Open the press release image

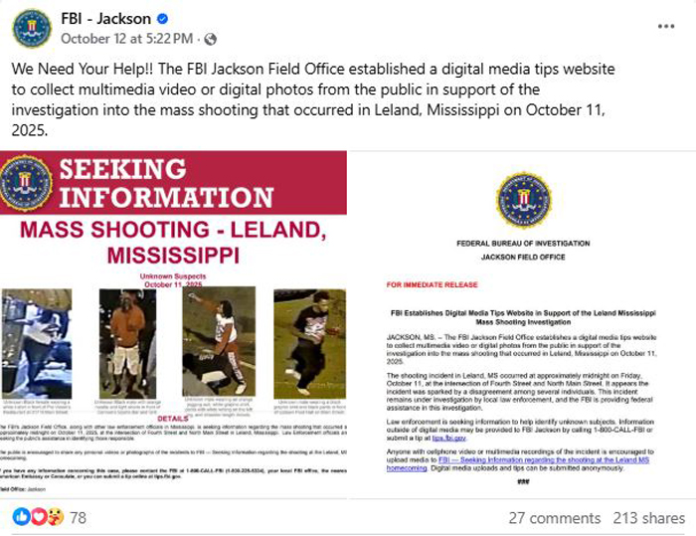(x=522, y=324)
